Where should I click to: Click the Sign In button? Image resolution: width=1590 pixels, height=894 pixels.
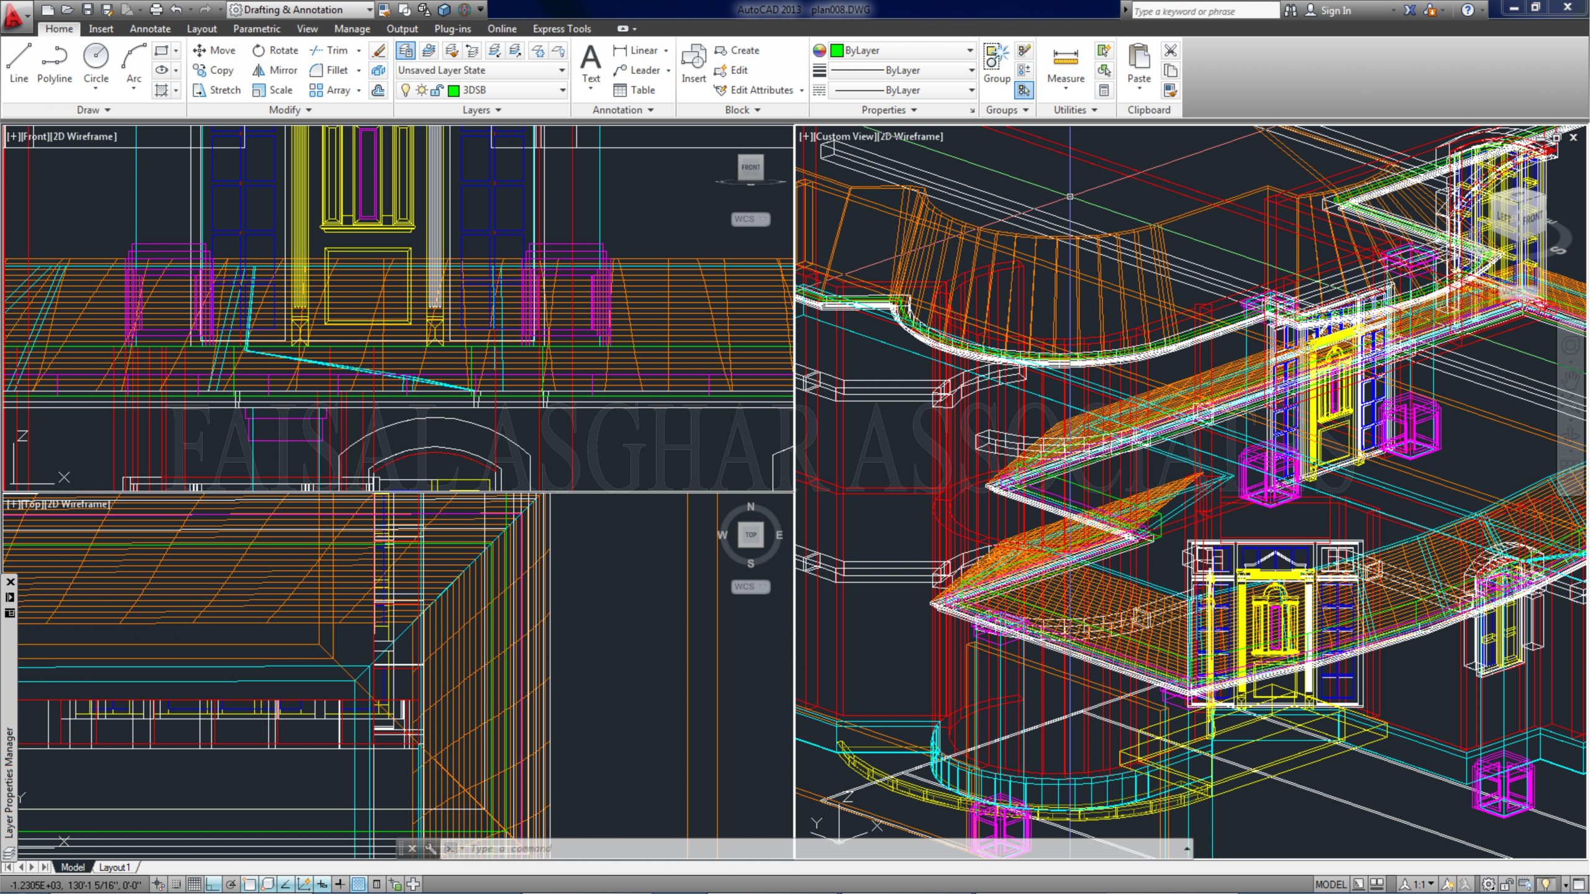click(1335, 11)
